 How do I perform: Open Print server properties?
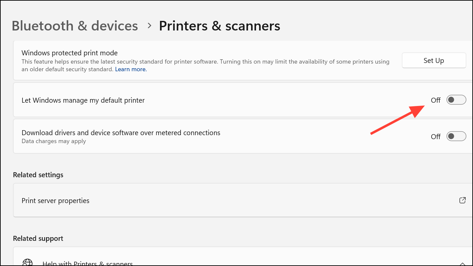pyautogui.click(x=56, y=201)
